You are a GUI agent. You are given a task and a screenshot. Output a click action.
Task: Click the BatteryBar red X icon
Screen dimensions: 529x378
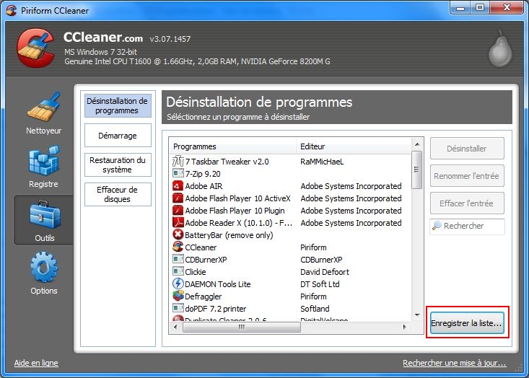(x=178, y=234)
